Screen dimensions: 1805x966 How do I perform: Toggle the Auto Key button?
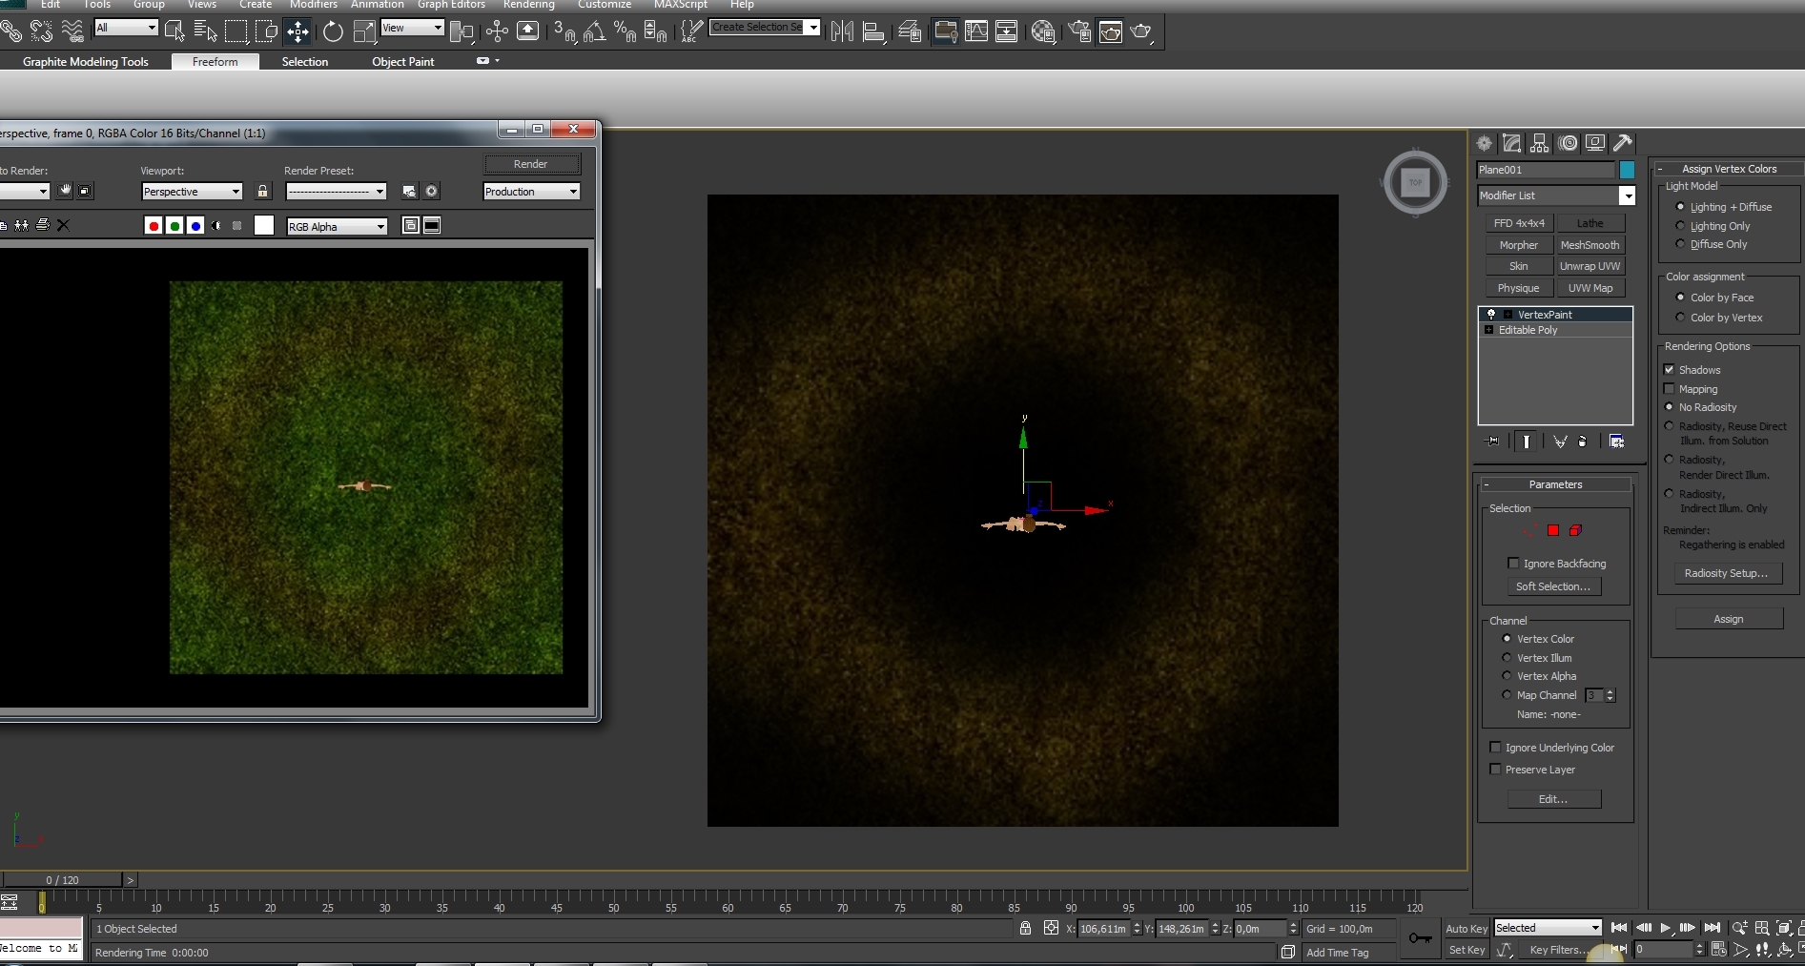(x=1467, y=929)
